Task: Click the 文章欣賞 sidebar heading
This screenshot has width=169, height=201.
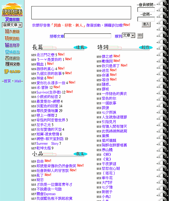Action: pos(12,19)
